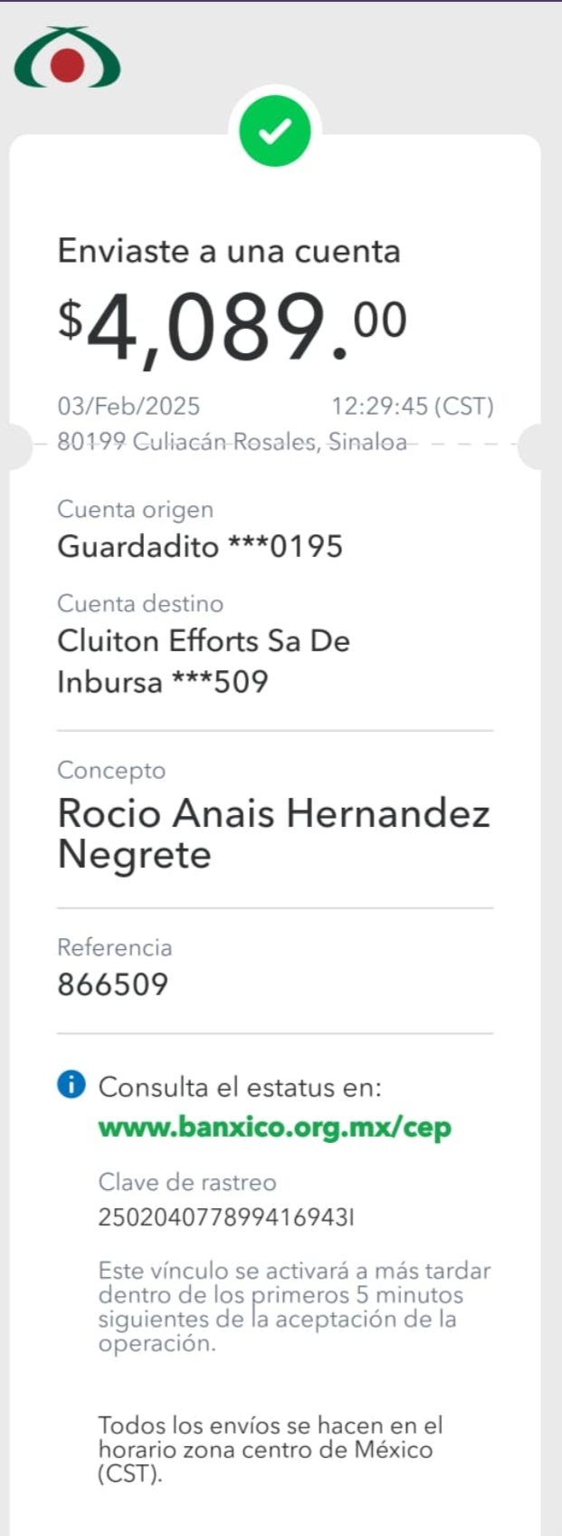This screenshot has width=562, height=1536.
Task: Tap the Concepto label
Action: pos(111,771)
